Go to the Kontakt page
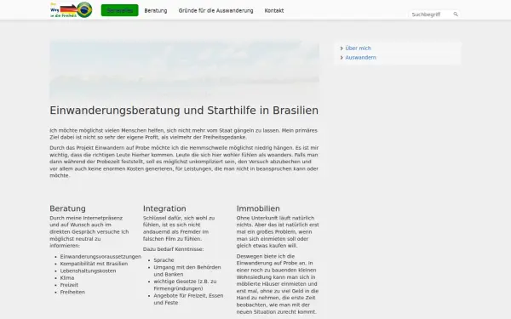Image resolution: width=511 pixels, height=319 pixels. (273, 10)
